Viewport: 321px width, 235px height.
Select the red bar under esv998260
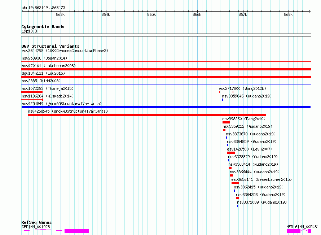tap(226, 122)
